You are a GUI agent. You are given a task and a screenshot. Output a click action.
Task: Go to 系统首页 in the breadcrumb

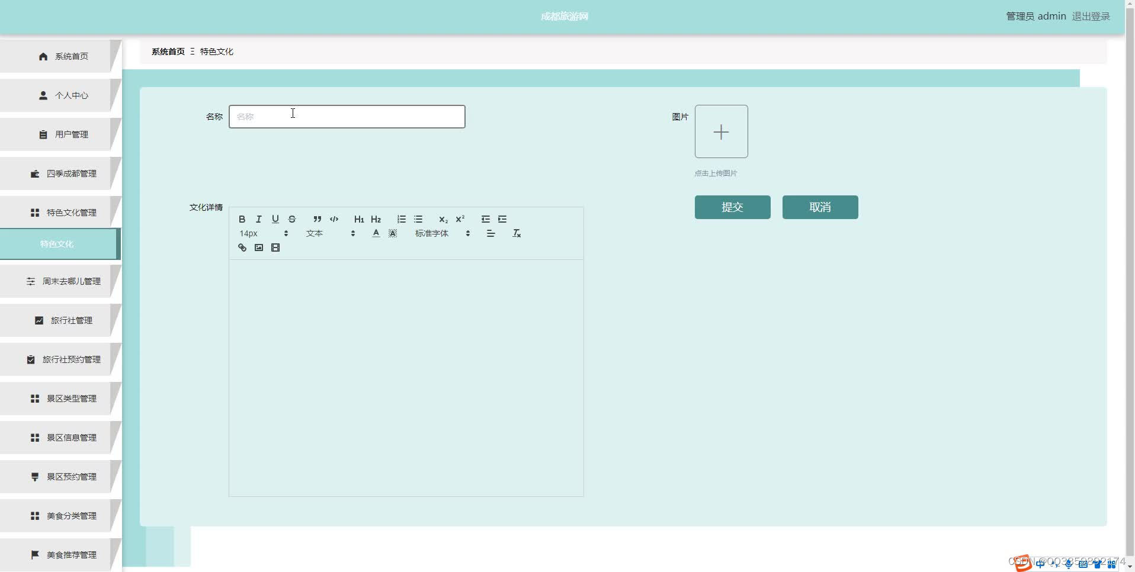coord(168,52)
